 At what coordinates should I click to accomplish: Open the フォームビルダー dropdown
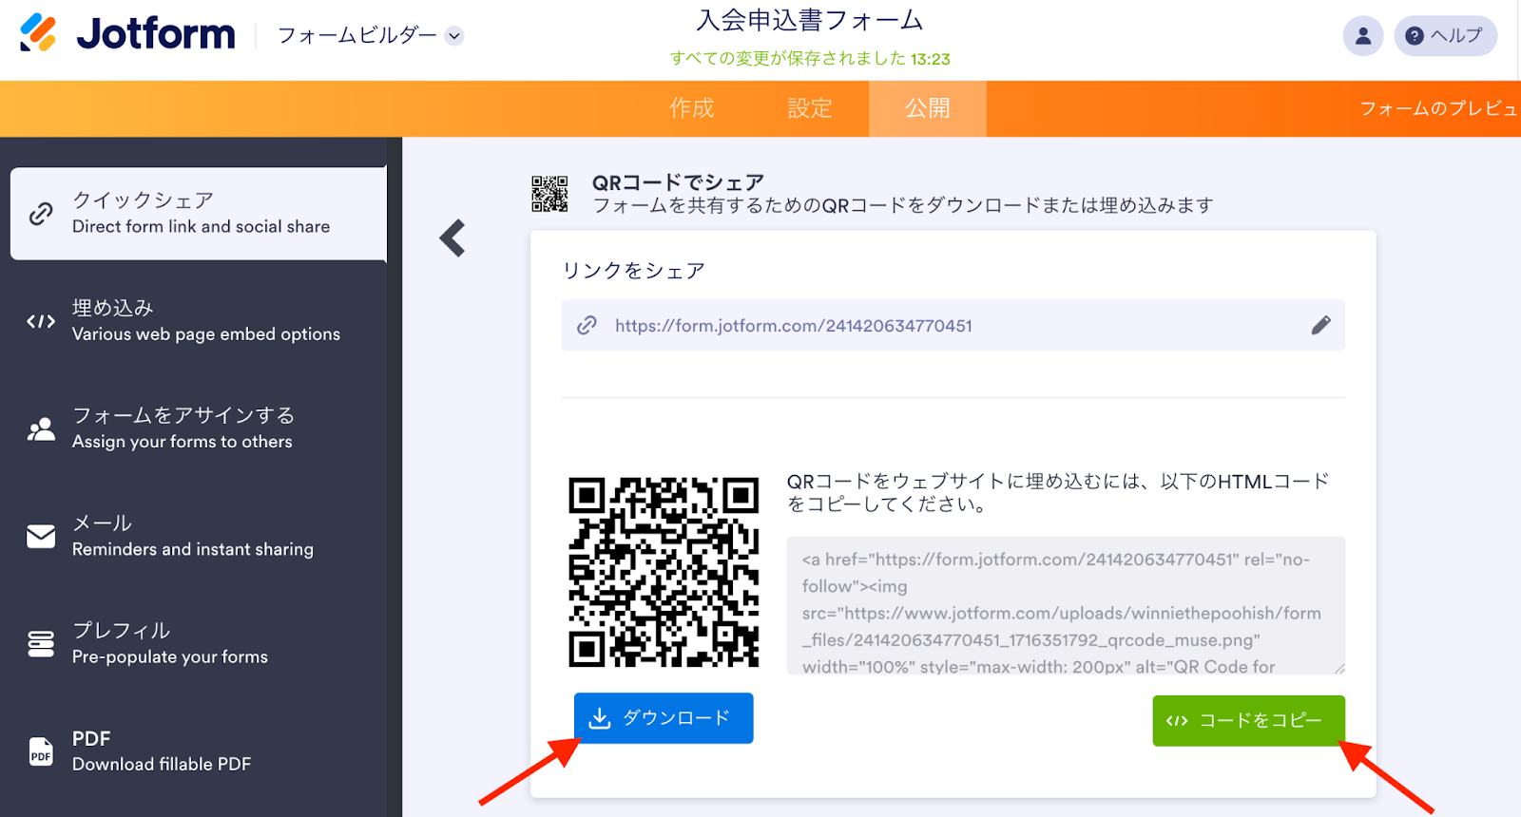click(370, 36)
